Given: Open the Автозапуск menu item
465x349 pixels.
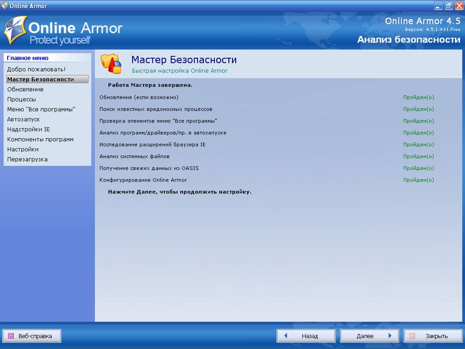Looking at the screenshot, I should click(x=23, y=120).
